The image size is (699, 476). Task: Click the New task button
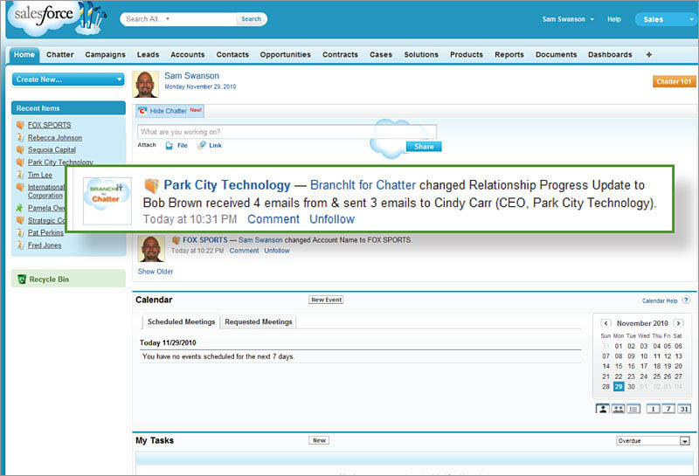coord(319,440)
